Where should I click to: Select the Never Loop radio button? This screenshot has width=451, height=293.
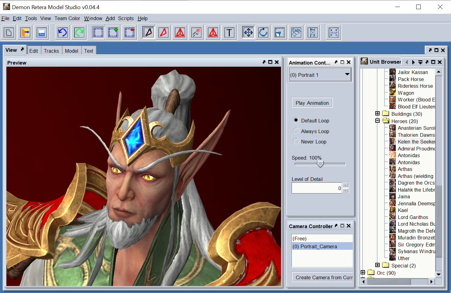[296, 141]
